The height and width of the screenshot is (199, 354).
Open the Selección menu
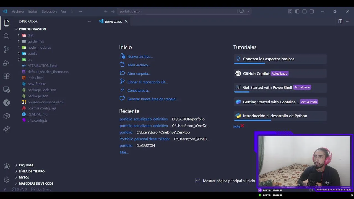[x=49, y=11]
